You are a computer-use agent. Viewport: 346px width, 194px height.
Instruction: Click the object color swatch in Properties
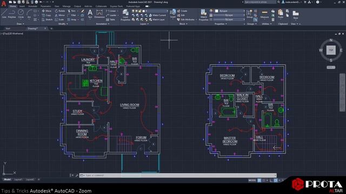pos(217,11)
